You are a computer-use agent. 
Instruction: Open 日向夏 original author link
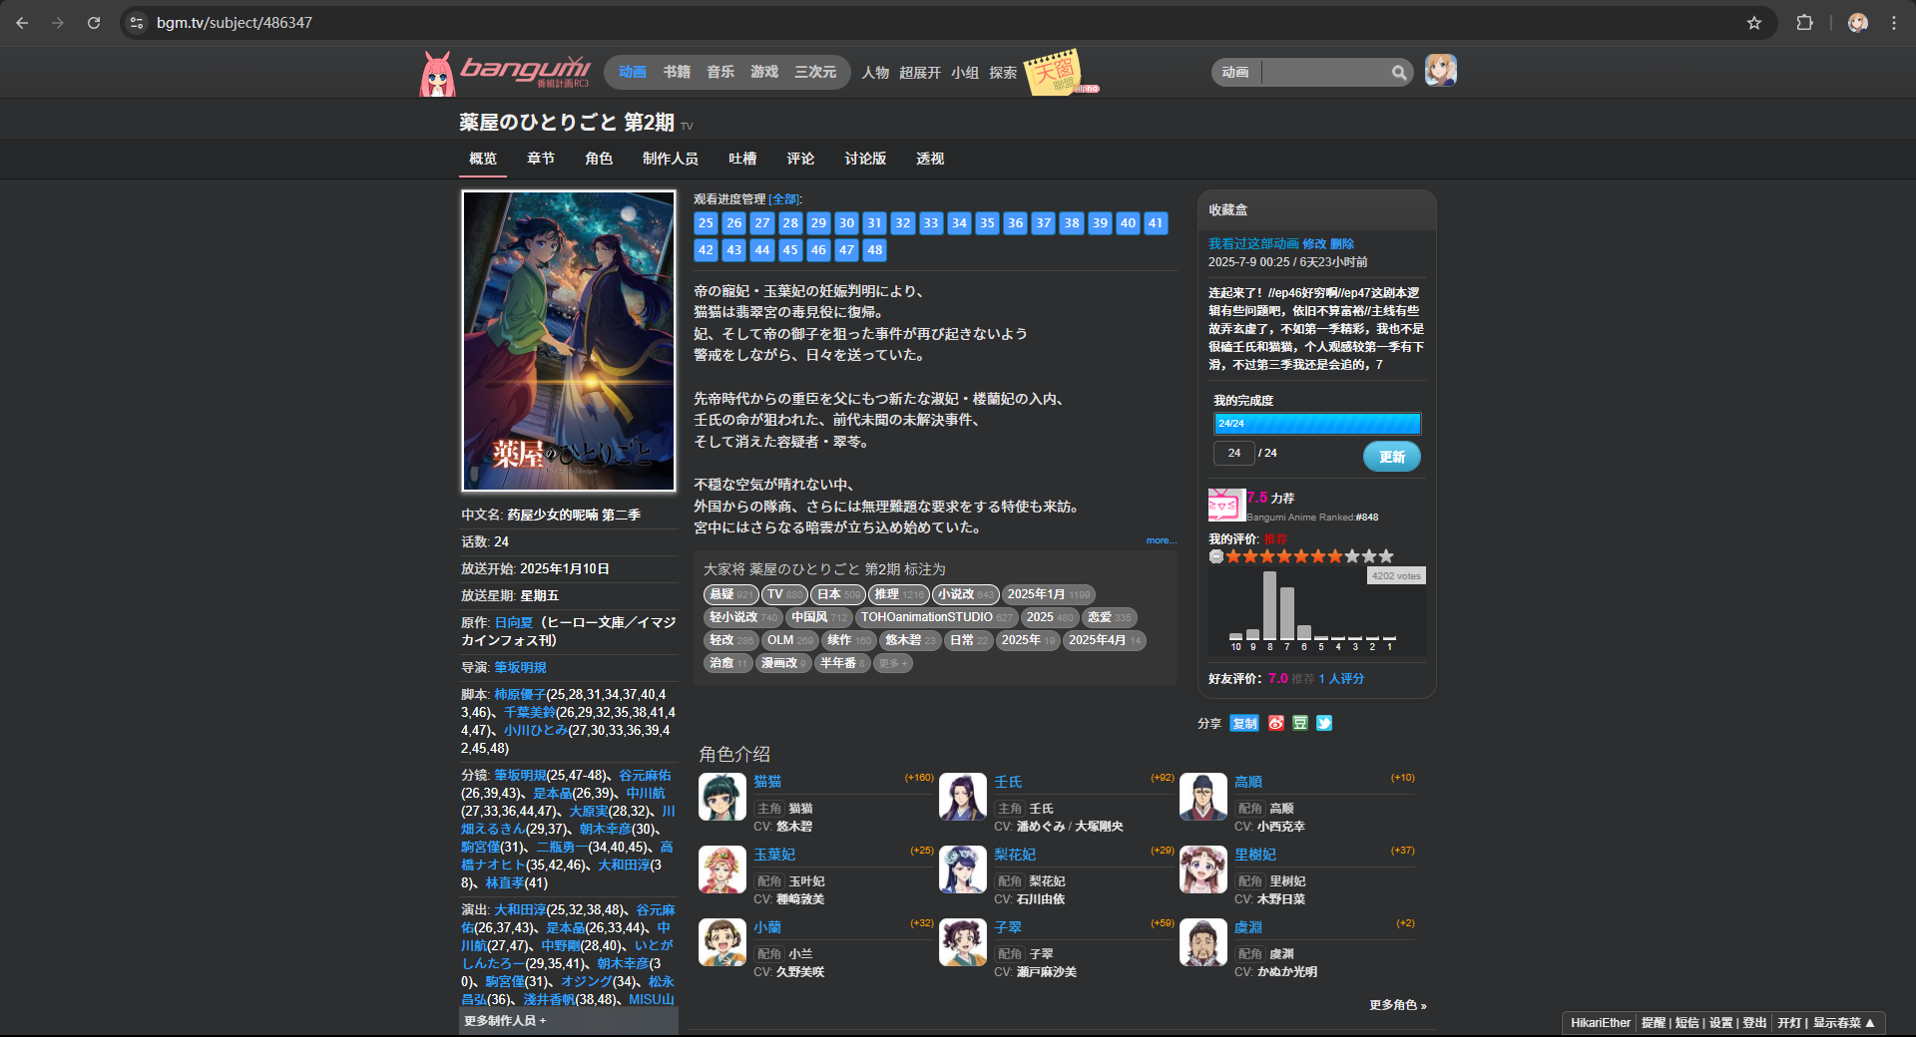click(x=514, y=622)
